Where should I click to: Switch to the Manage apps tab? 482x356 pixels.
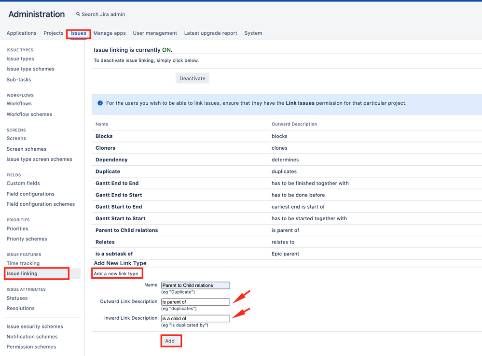tap(110, 33)
